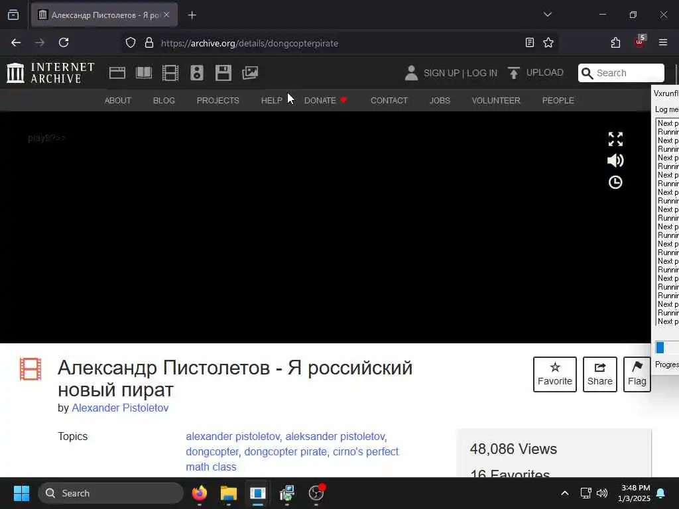Viewport: 679px width, 509px height.
Task: Open author link Alexander Pistoletov
Action: [120, 408]
